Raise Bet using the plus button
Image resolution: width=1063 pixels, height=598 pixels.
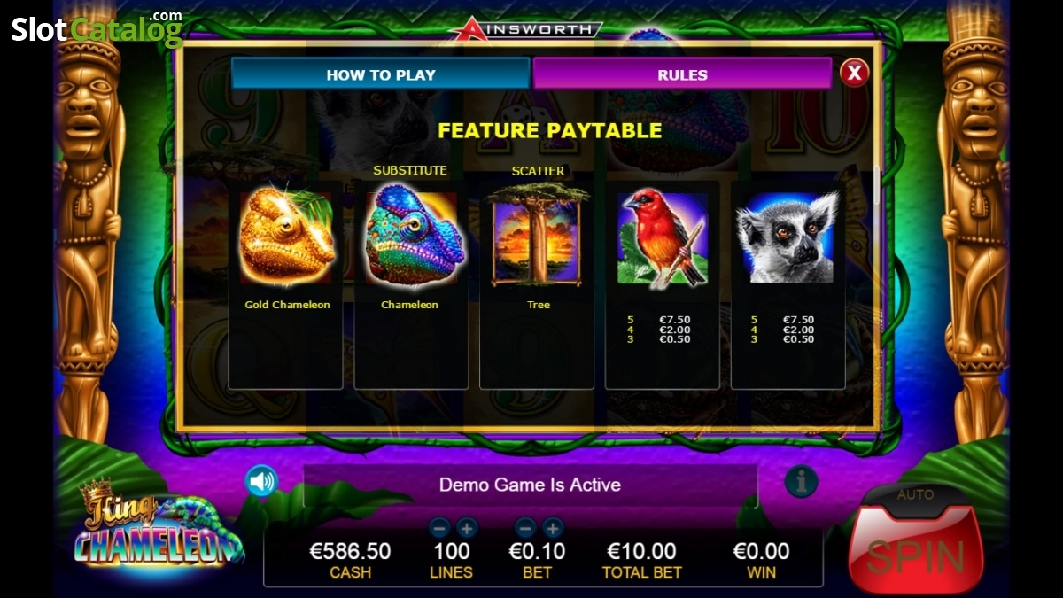pyautogui.click(x=553, y=529)
